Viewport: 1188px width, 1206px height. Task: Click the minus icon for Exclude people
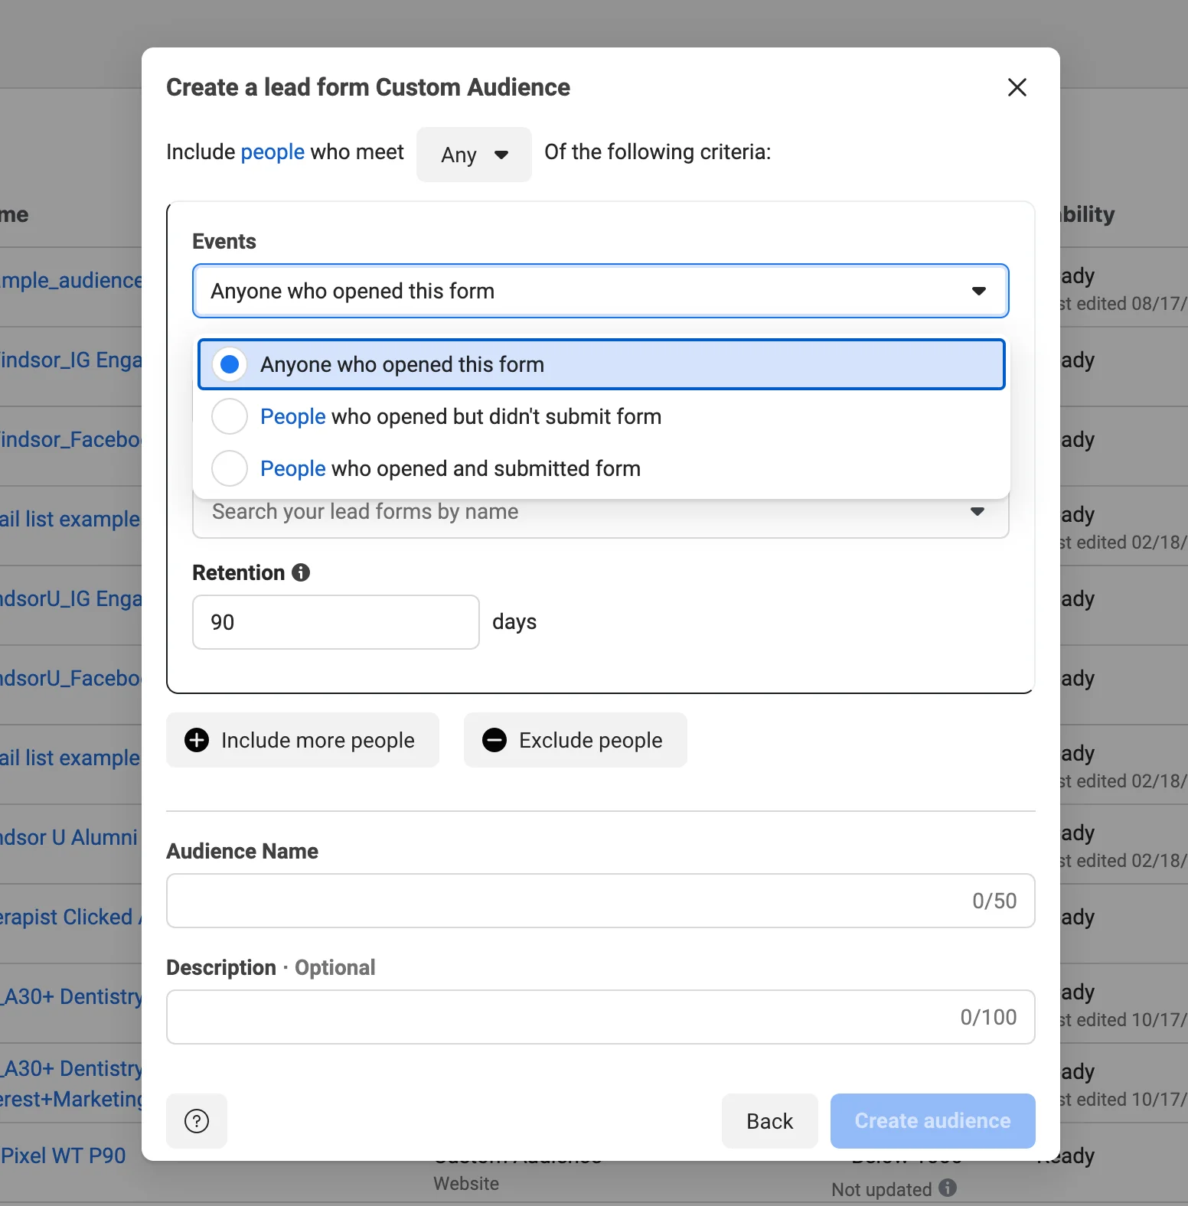[494, 740]
